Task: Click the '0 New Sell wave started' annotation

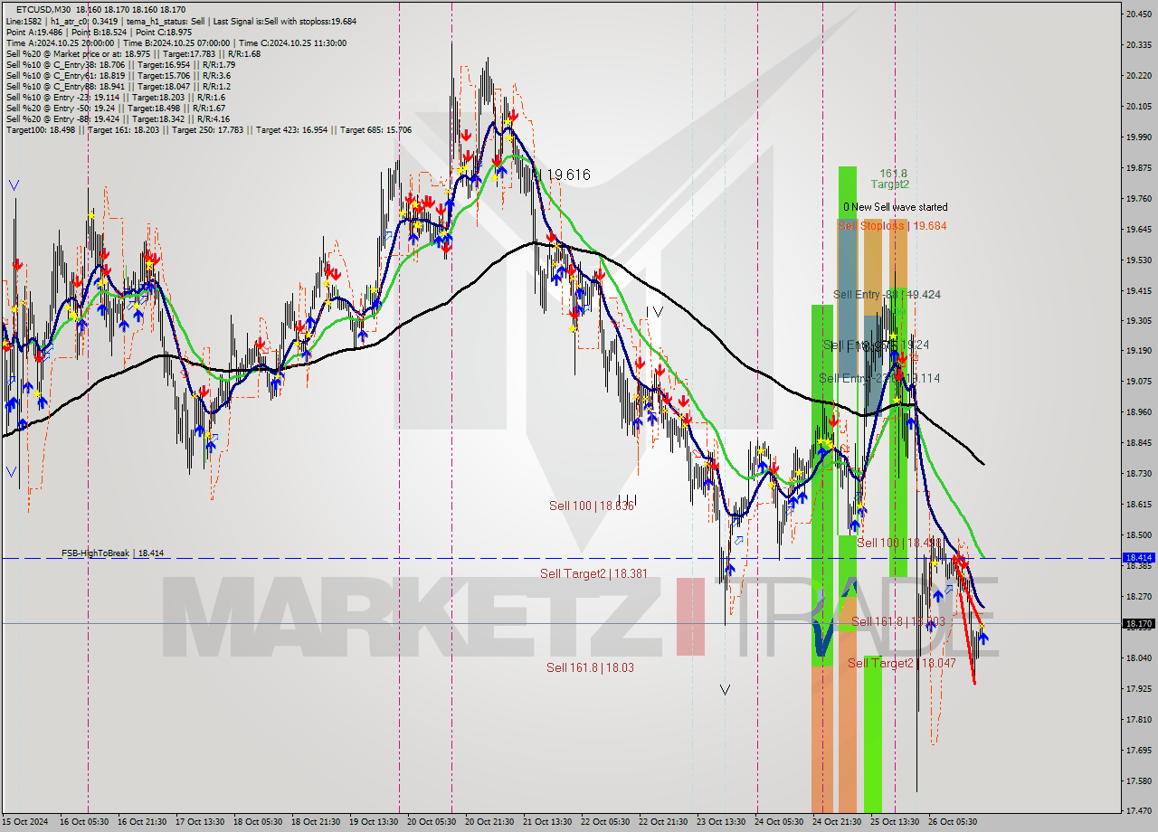Action: pos(896,207)
